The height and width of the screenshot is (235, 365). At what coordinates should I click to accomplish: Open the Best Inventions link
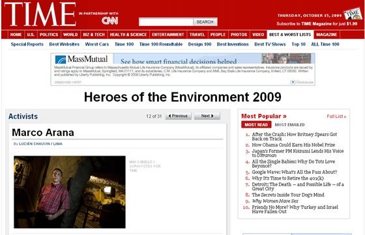coord(233,44)
